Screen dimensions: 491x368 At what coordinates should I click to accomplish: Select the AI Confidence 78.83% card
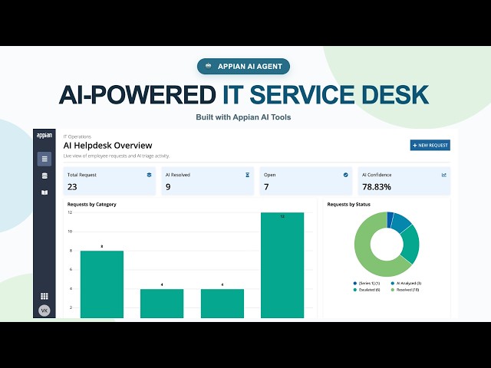tap(404, 181)
